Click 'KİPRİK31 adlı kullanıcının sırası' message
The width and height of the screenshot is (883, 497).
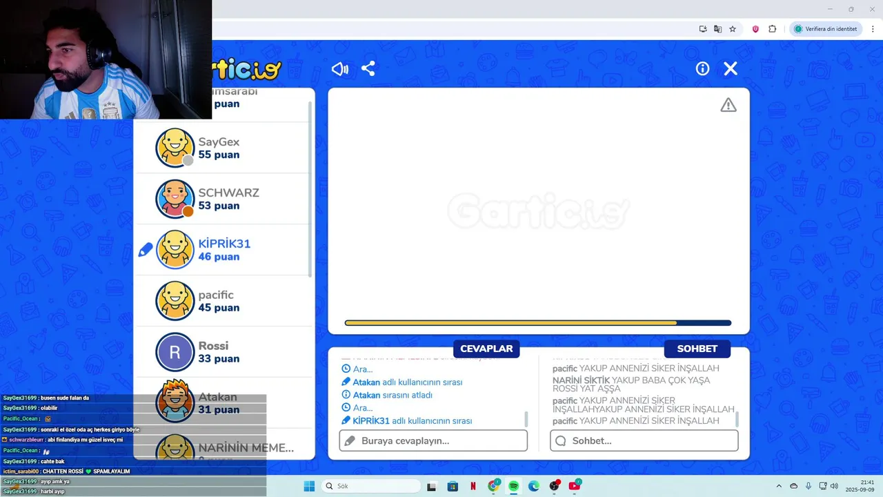pyautogui.click(x=412, y=420)
